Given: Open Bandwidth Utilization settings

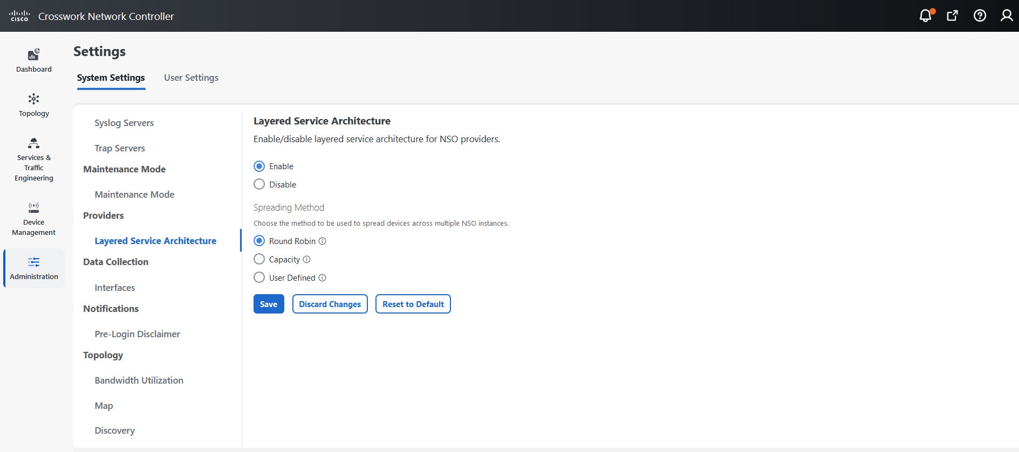Looking at the screenshot, I should coord(139,380).
